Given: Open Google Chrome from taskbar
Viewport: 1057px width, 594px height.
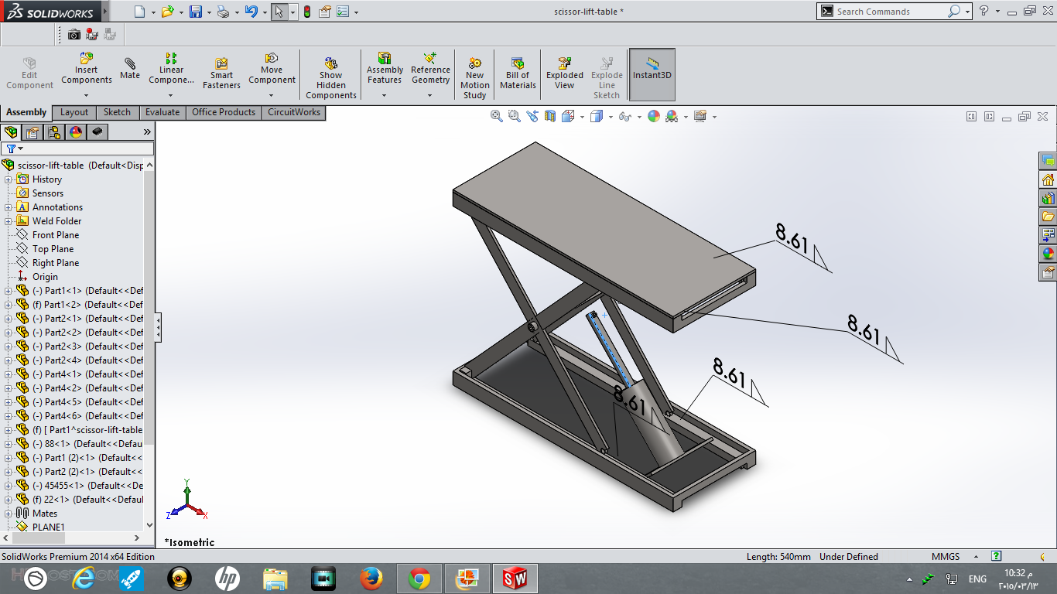Looking at the screenshot, I should pyautogui.click(x=419, y=579).
